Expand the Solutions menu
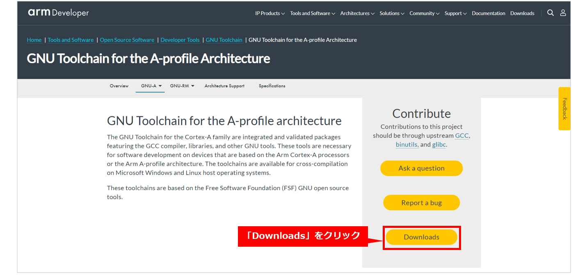The width and height of the screenshot is (587, 275). click(392, 14)
